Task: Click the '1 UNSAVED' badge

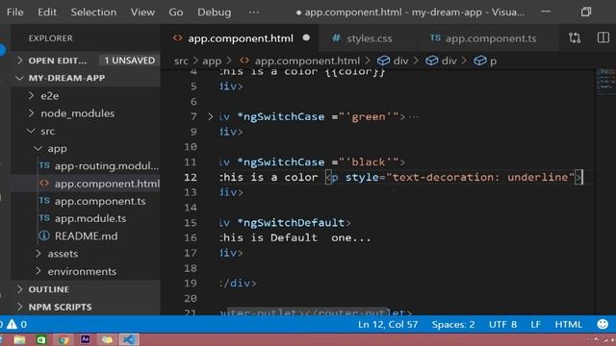Action: tap(130, 61)
